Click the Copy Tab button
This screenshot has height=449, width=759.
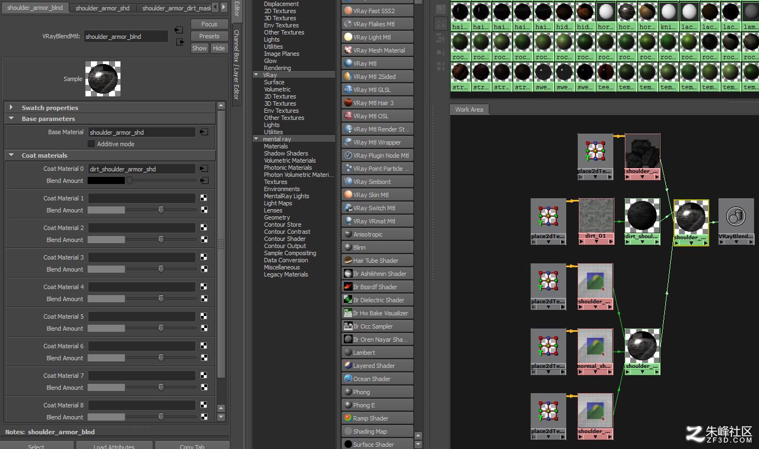(192, 445)
